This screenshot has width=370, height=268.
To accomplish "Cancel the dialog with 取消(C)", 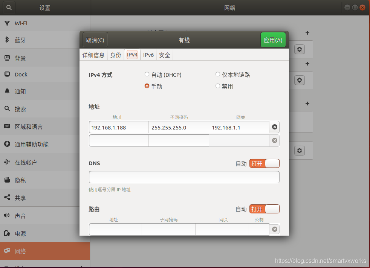I will [x=95, y=40].
